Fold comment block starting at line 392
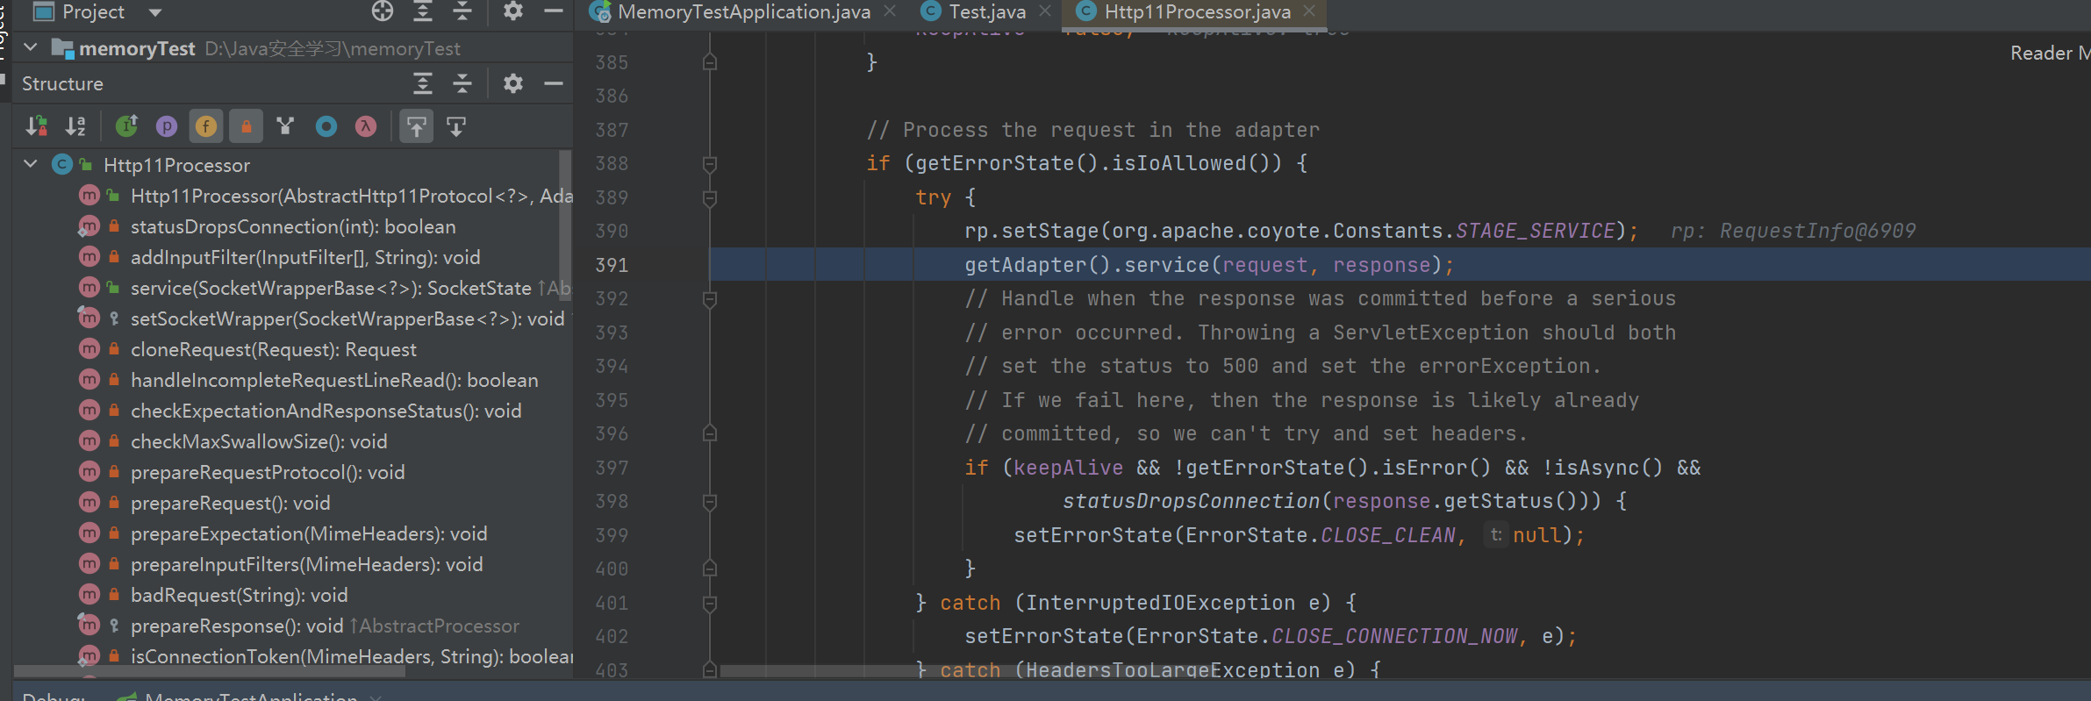 710,299
